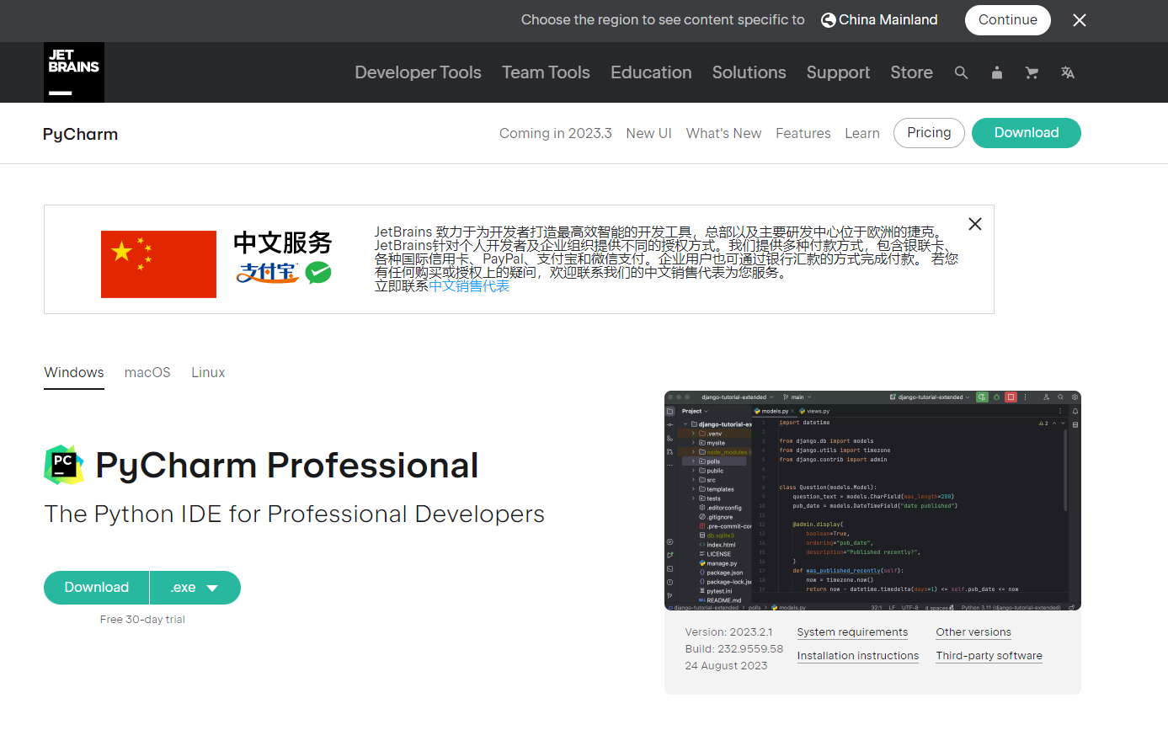Click the Alipay logo in banner
The width and height of the screenshot is (1168, 746).
click(x=268, y=273)
